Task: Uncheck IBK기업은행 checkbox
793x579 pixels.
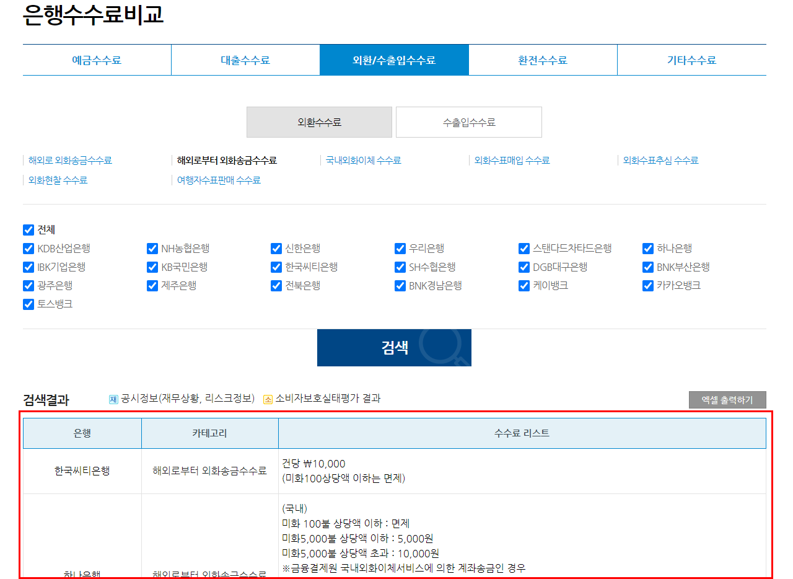Action: [28, 267]
